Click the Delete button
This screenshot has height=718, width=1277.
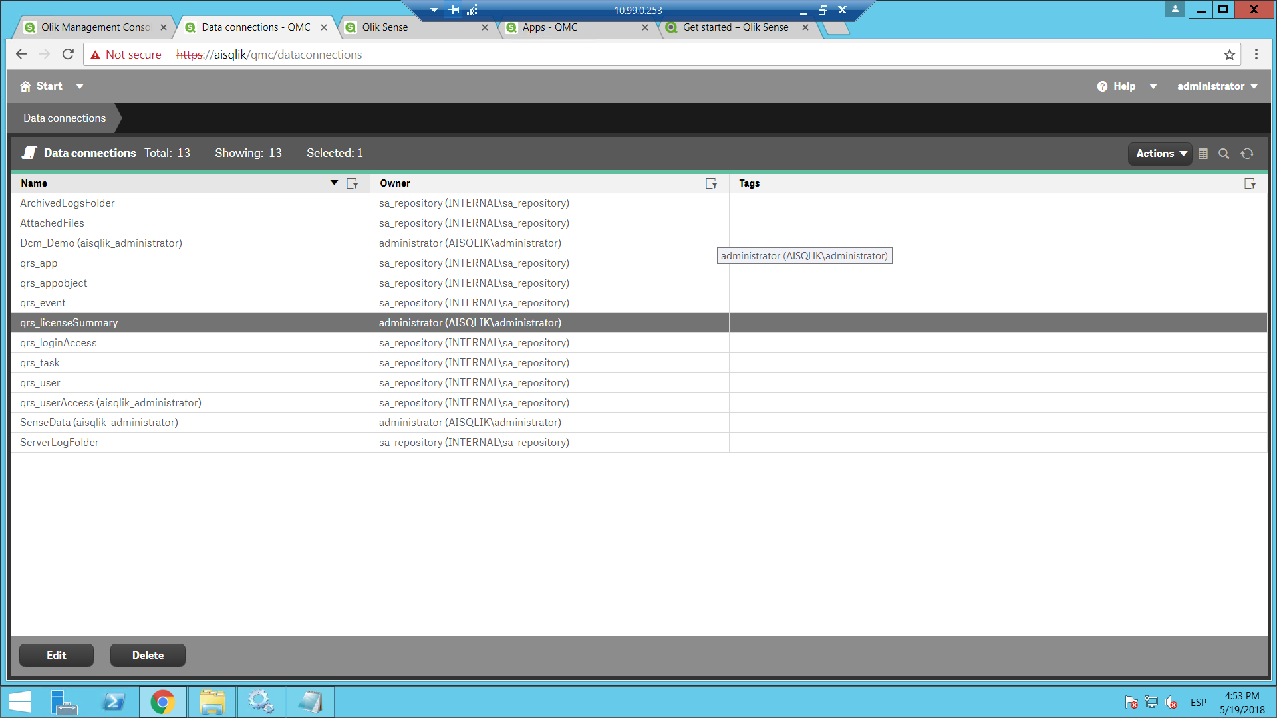pyautogui.click(x=148, y=655)
